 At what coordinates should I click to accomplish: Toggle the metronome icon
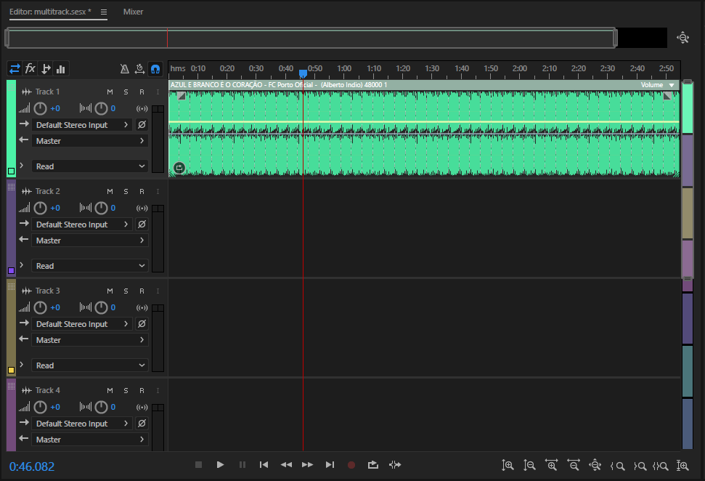pos(124,69)
